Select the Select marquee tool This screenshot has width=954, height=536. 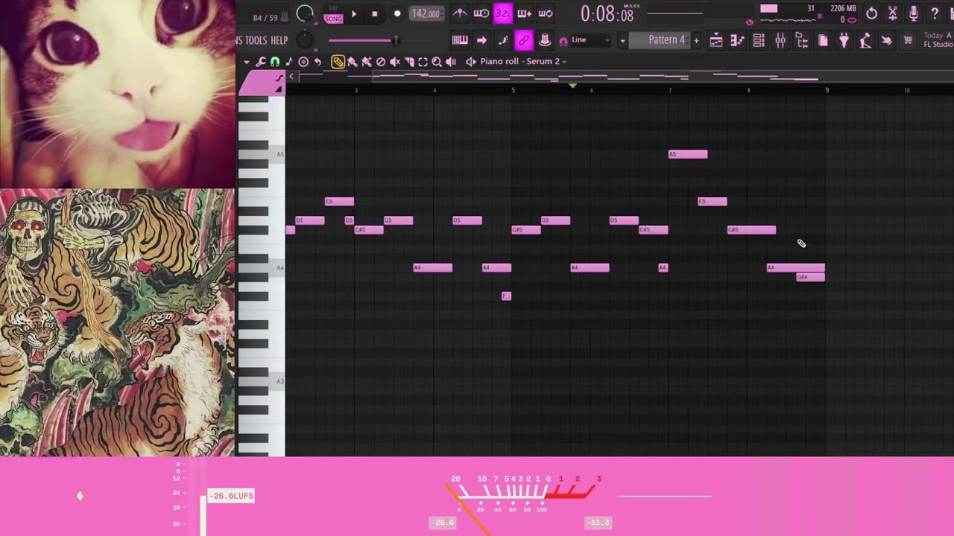(x=423, y=62)
